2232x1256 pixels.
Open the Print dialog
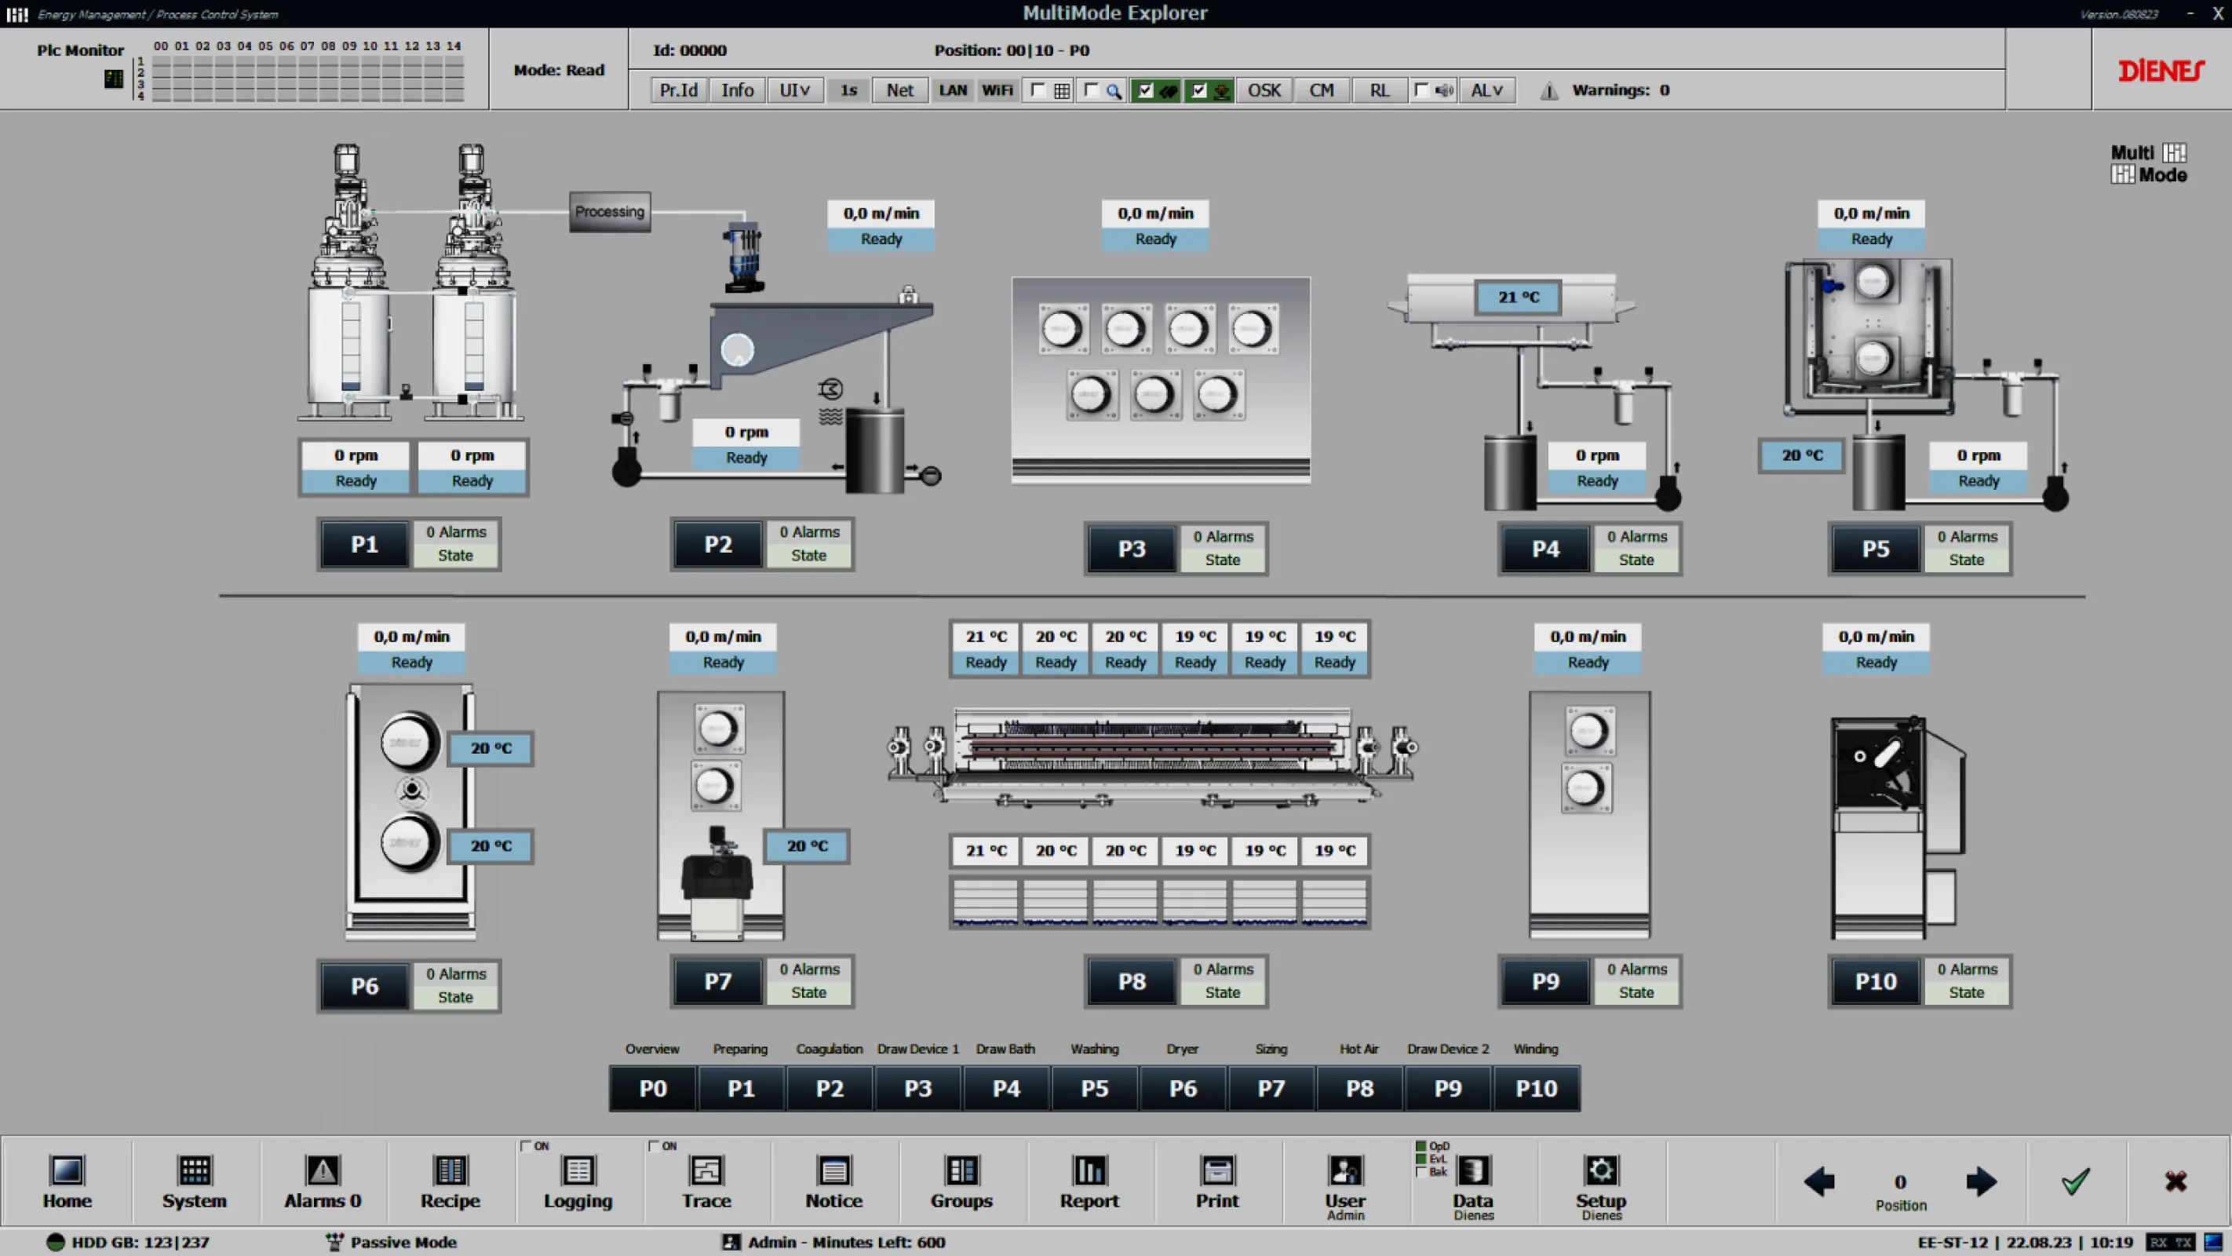[x=1216, y=1183]
